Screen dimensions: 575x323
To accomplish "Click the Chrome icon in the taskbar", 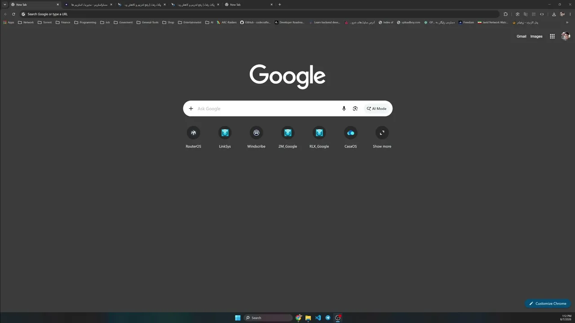I will pos(298,318).
